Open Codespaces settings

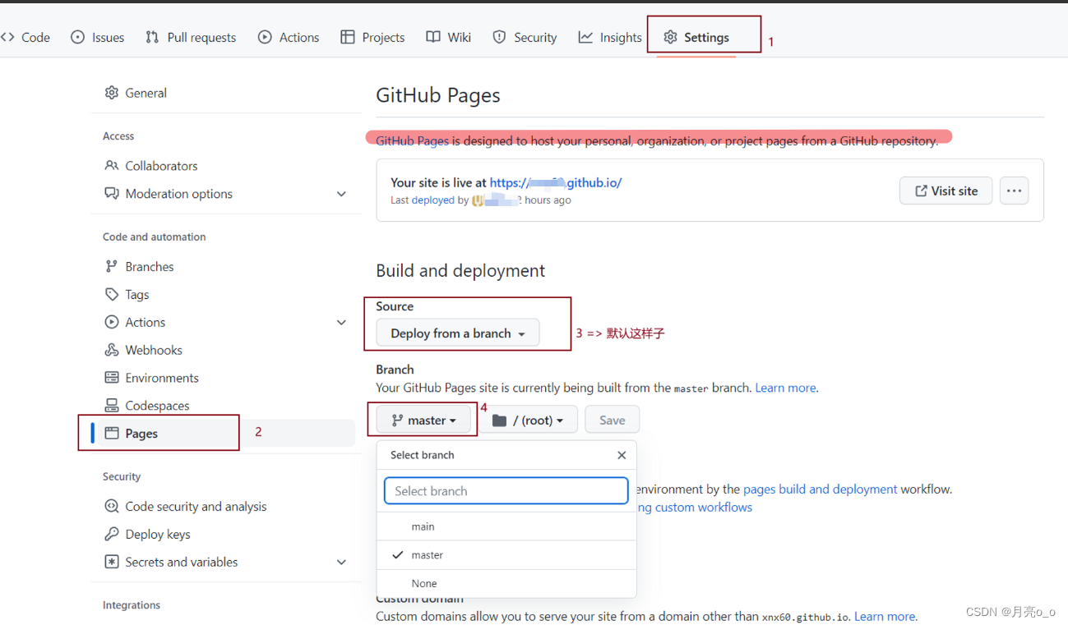(225, 406)
